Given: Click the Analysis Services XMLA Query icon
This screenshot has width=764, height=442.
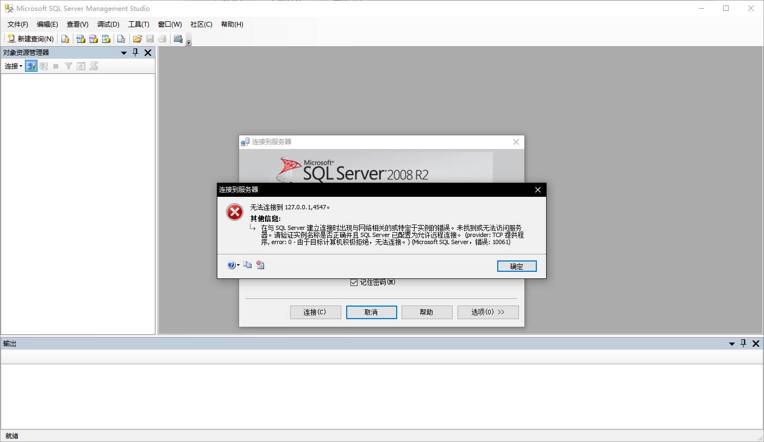Looking at the screenshot, I should (x=106, y=39).
